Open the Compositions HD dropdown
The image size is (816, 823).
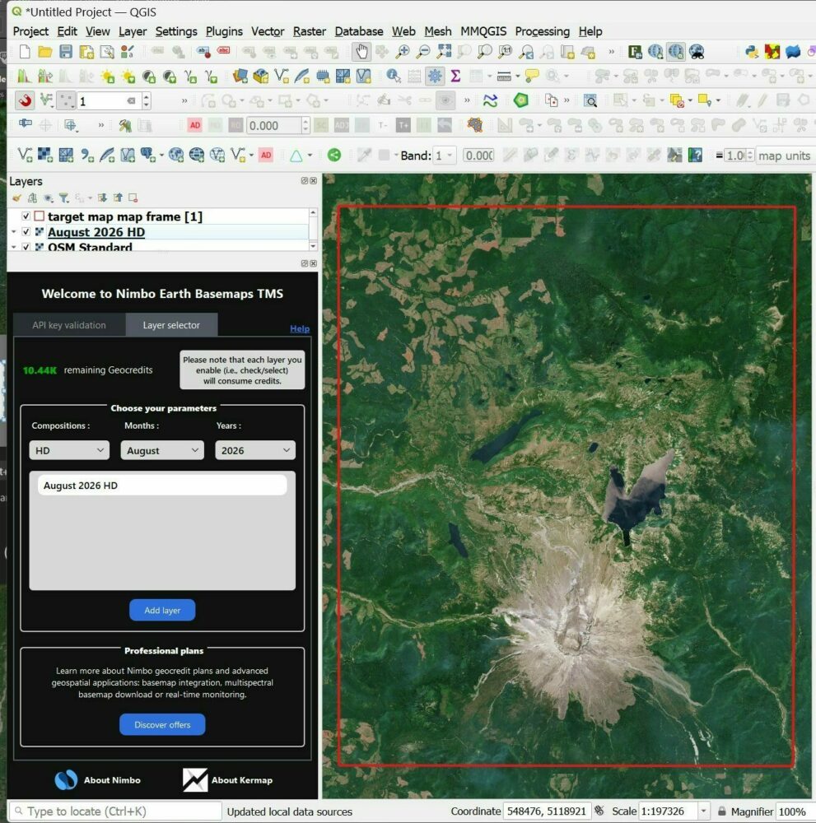69,450
